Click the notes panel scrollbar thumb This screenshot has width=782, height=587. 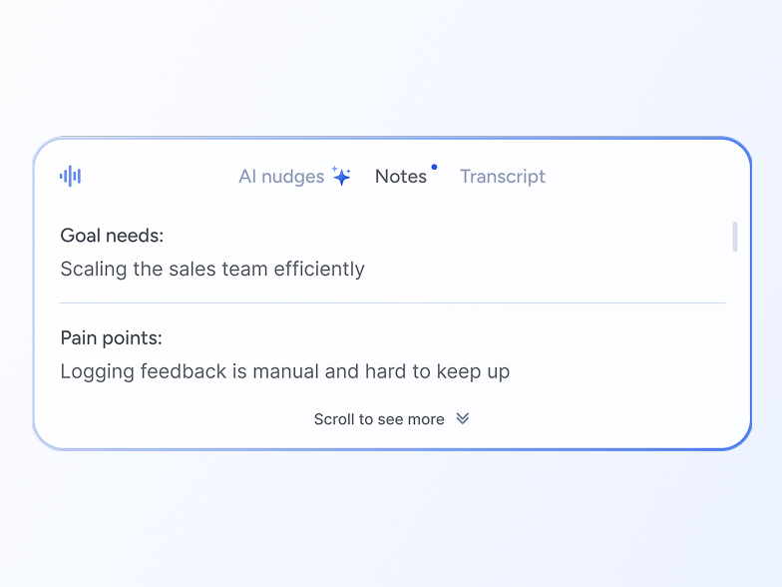click(735, 237)
